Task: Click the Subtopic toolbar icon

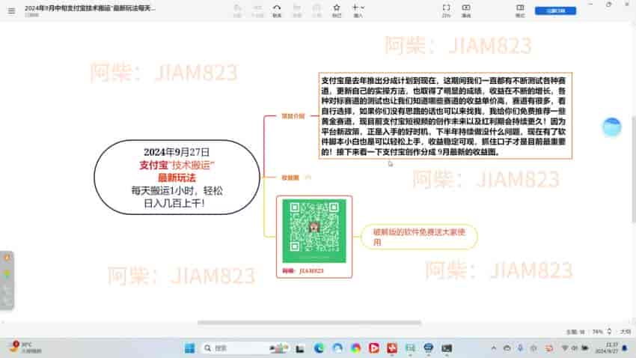Action: [x=257, y=10]
